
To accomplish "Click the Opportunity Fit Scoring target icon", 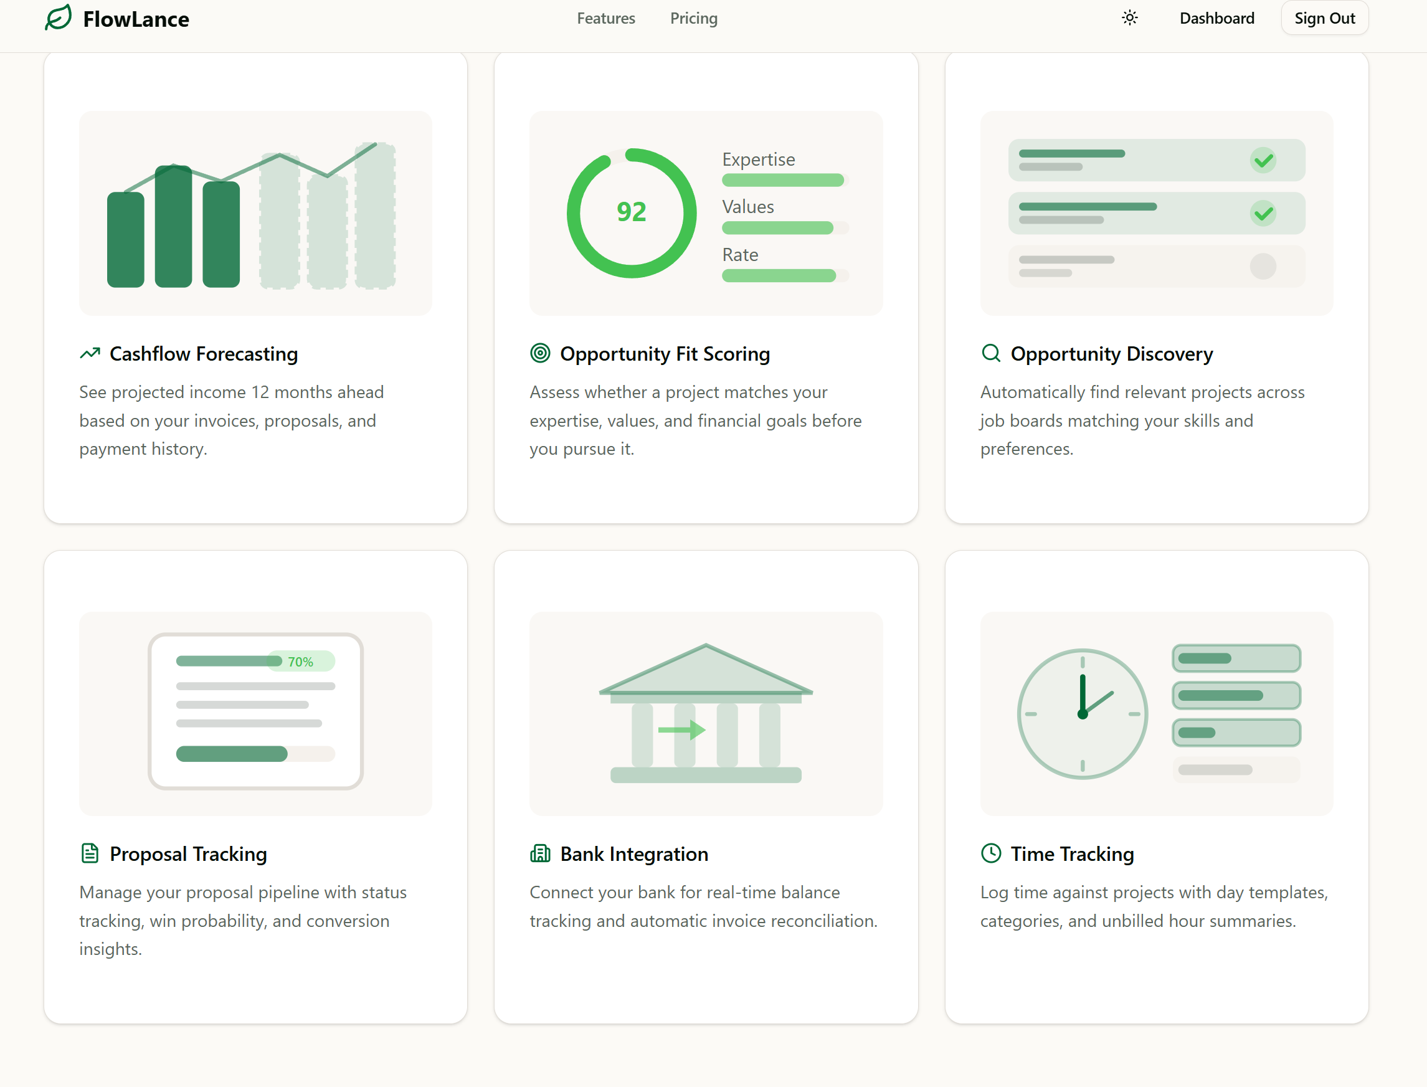I will coord(540,353).
